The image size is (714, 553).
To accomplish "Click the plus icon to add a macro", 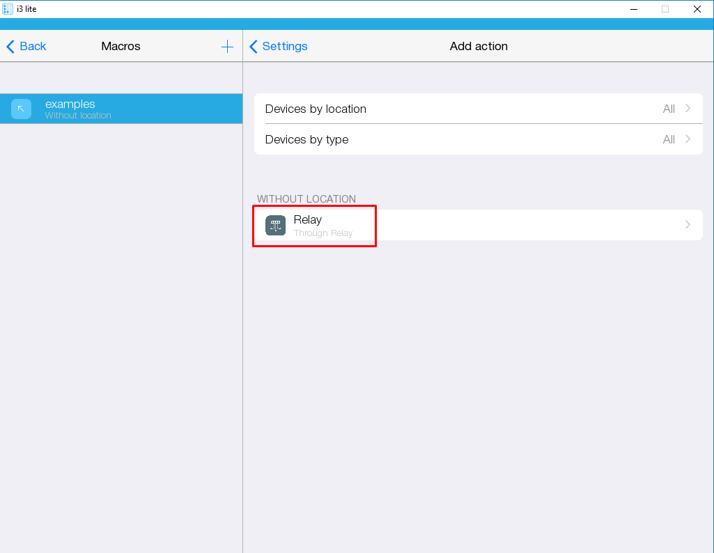I will [x=227, y=47].
